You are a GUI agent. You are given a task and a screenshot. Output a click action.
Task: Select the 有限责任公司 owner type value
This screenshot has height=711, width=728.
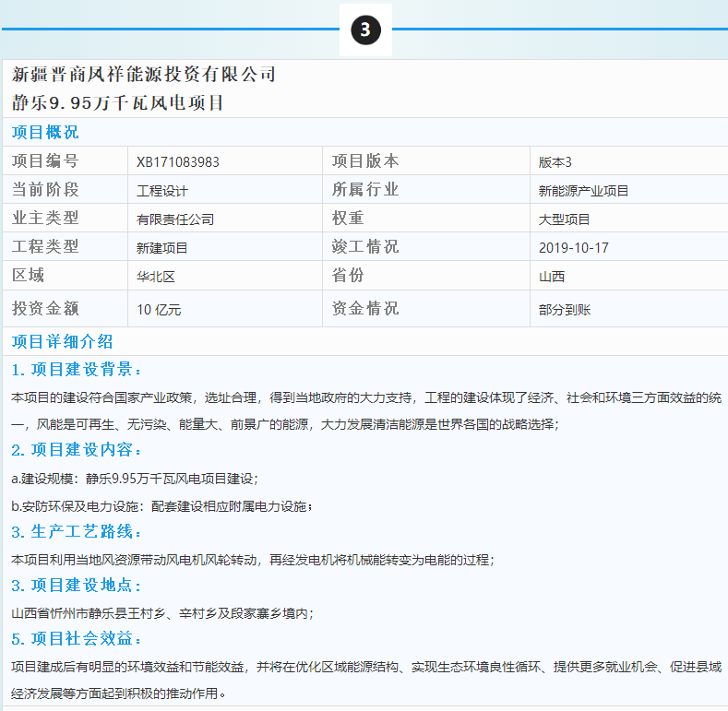tap(175, 219)
